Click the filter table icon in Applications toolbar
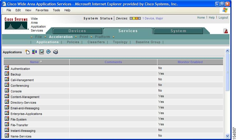Image resolution: width=236 pixels, height=140 pixels. pyautogui.click(x=35, y=52)
